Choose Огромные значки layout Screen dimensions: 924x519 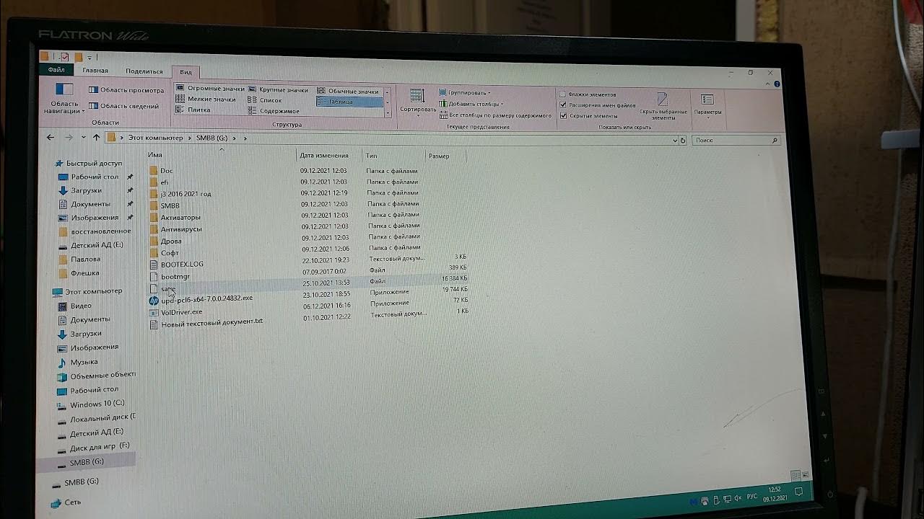coord(210,88)
